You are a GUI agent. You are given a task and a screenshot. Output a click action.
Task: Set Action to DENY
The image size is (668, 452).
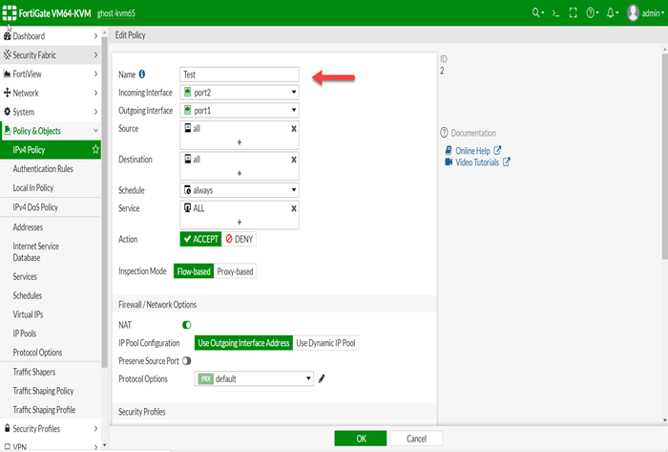coord(239,239)
